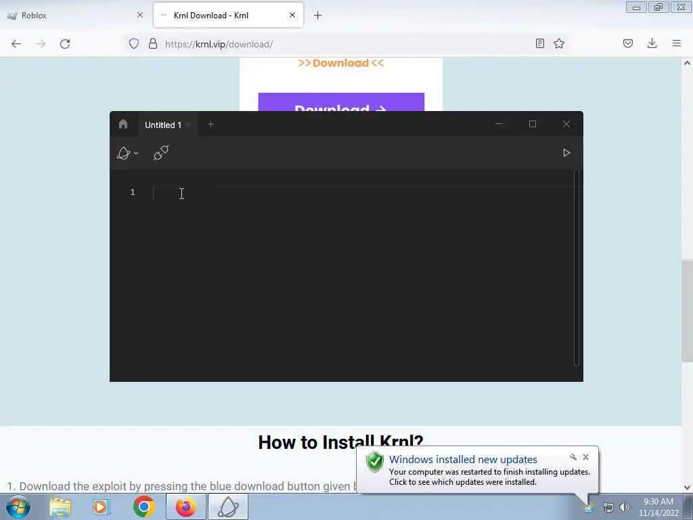693x520 pixels.
Task: Go back in Firefox
Action: tap(16, 44)
